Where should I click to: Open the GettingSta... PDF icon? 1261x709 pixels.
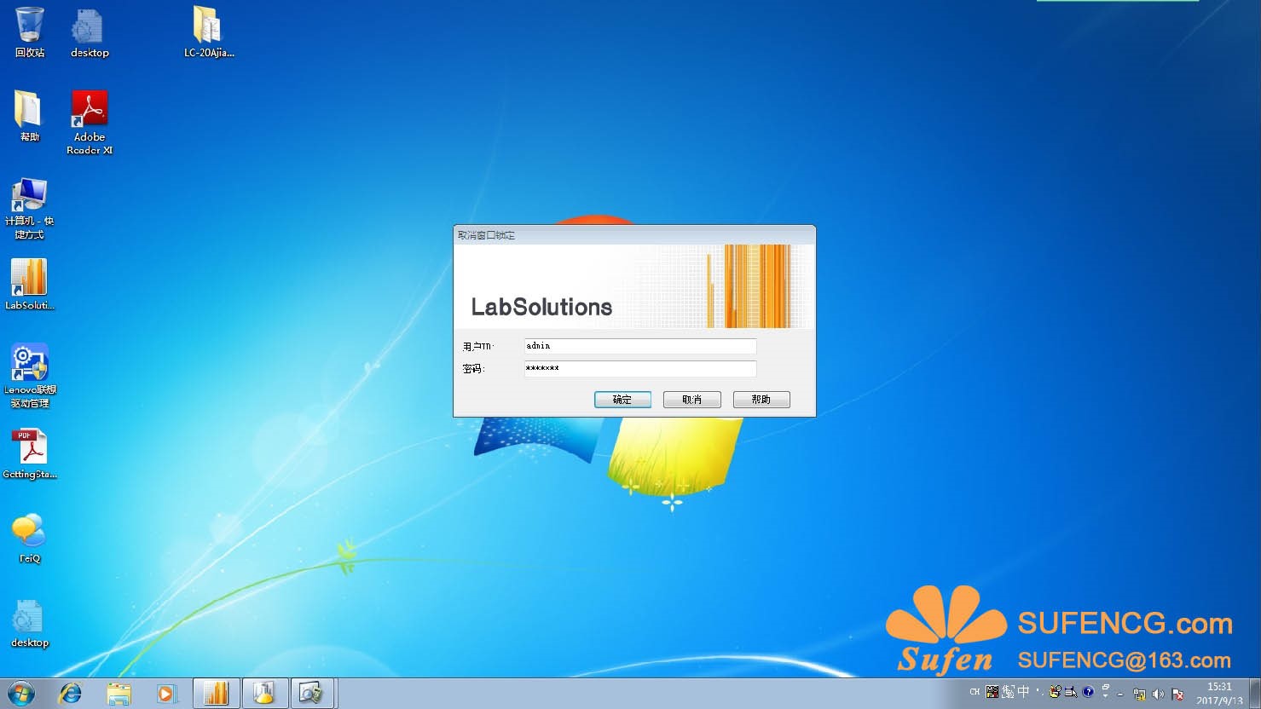pos(30,453)
